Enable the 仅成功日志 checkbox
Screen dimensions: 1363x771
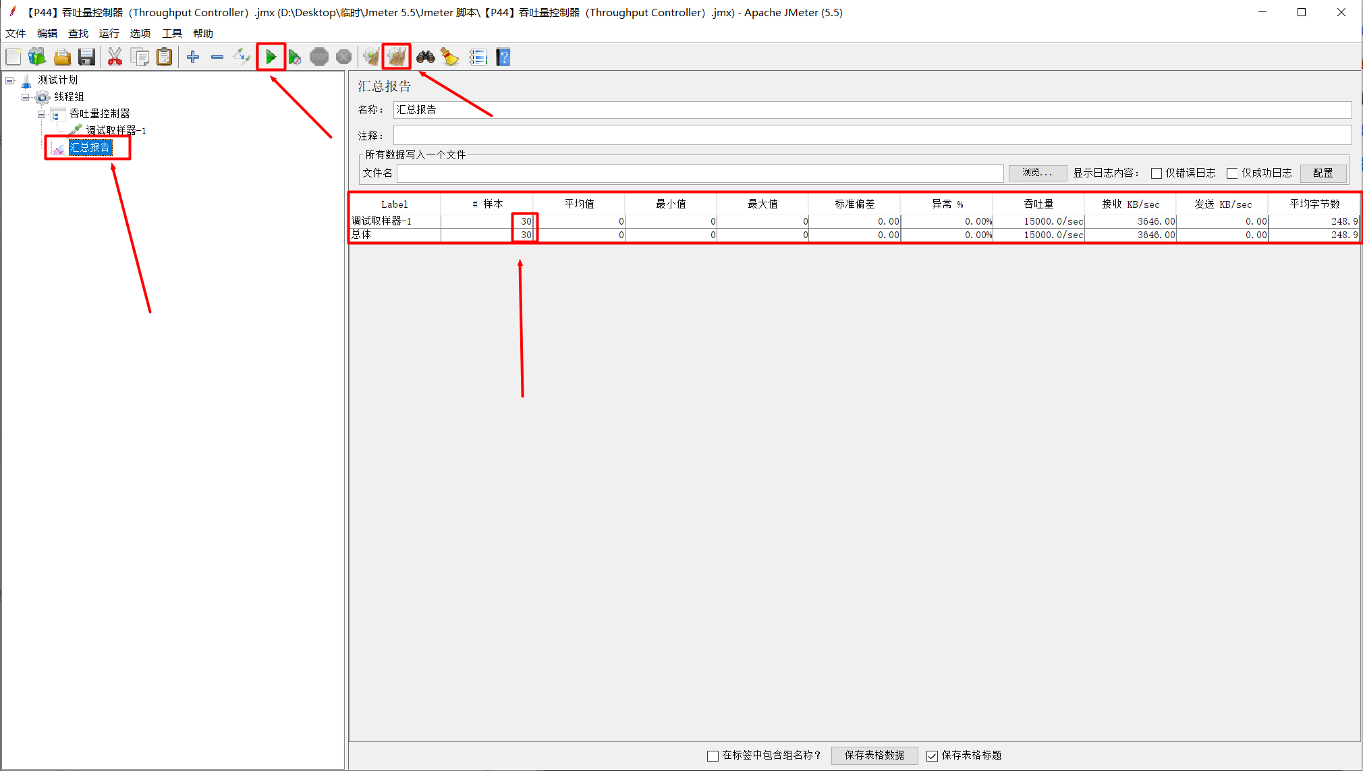1232,173
